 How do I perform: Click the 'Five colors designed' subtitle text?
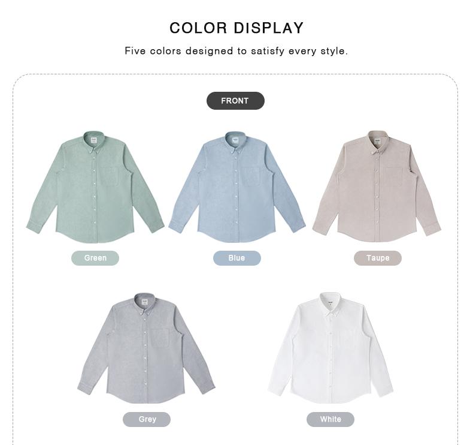[236, 51]
